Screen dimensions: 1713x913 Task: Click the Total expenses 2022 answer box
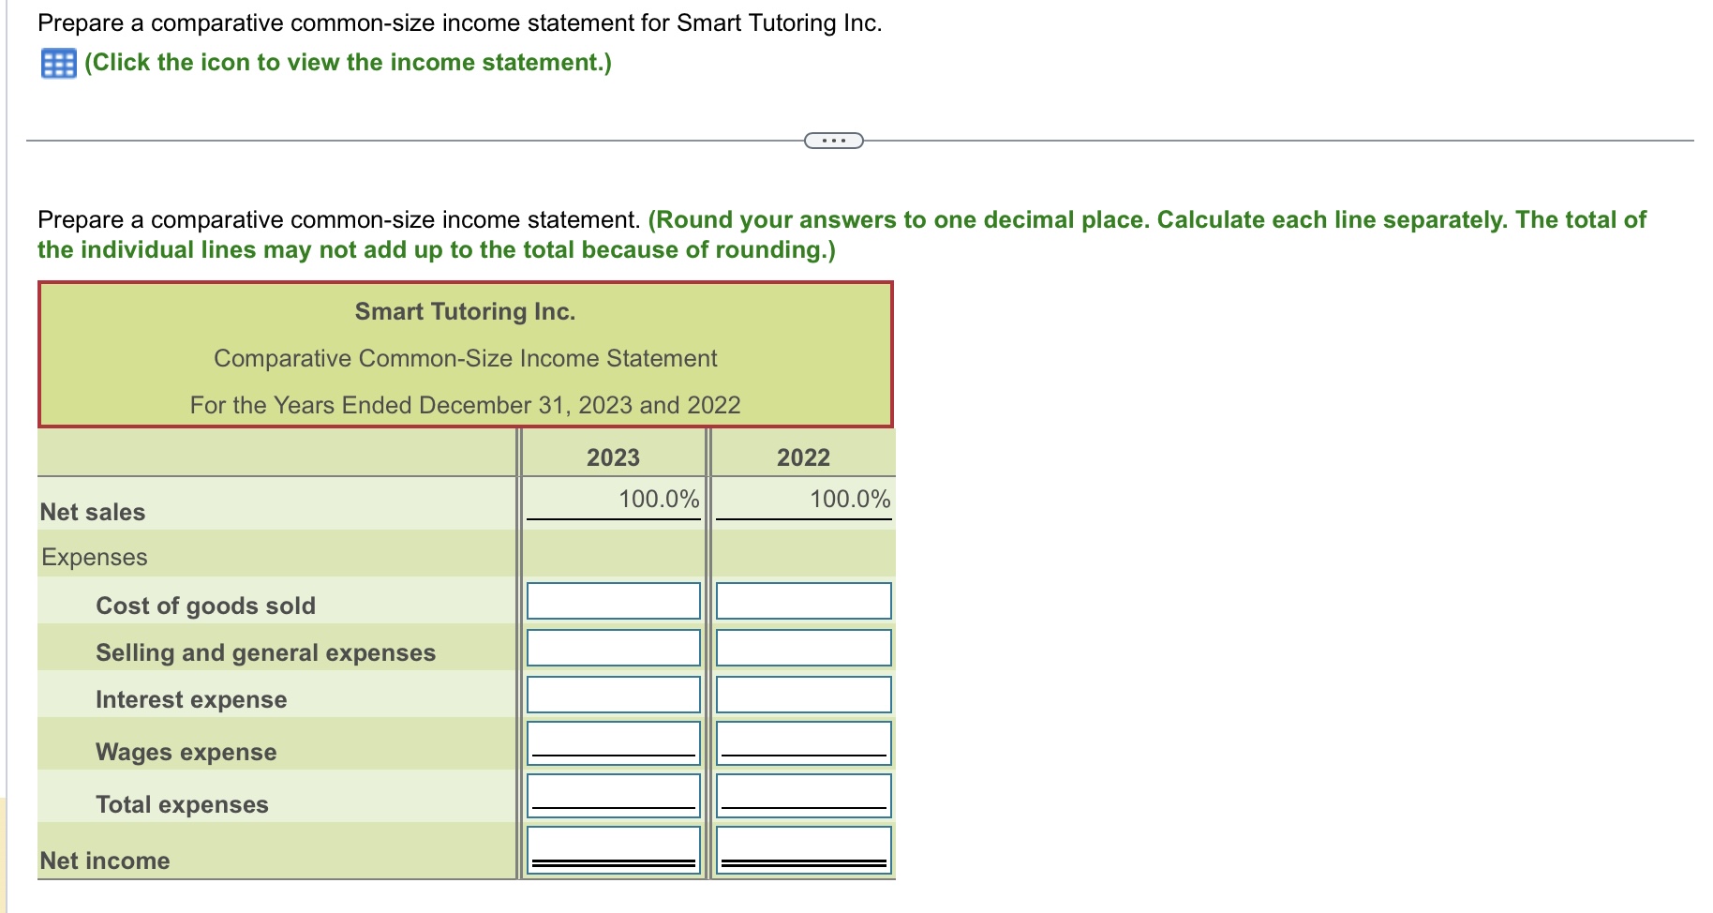click(802, 796)
